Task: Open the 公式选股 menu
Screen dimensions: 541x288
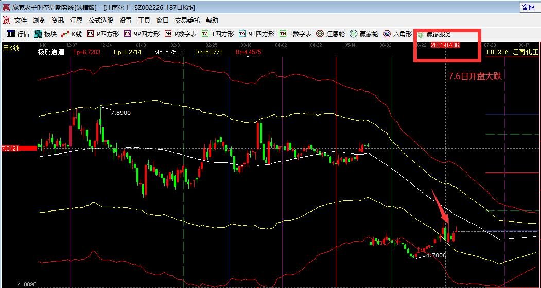Action: [101, 21]
